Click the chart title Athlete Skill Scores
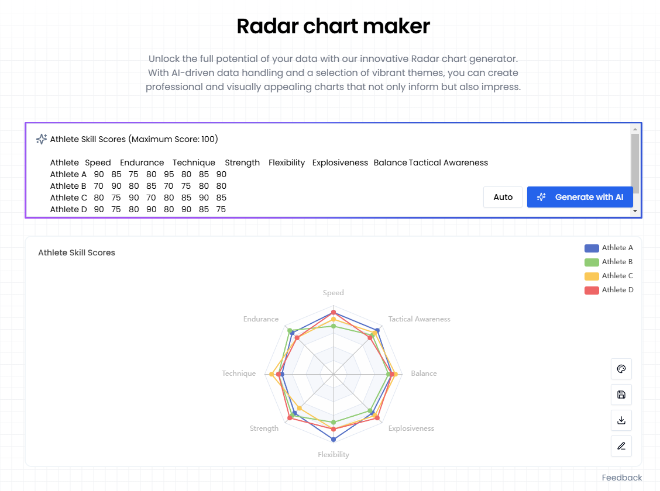The width and height of the screenshot is (660, 491). [76, 253]
